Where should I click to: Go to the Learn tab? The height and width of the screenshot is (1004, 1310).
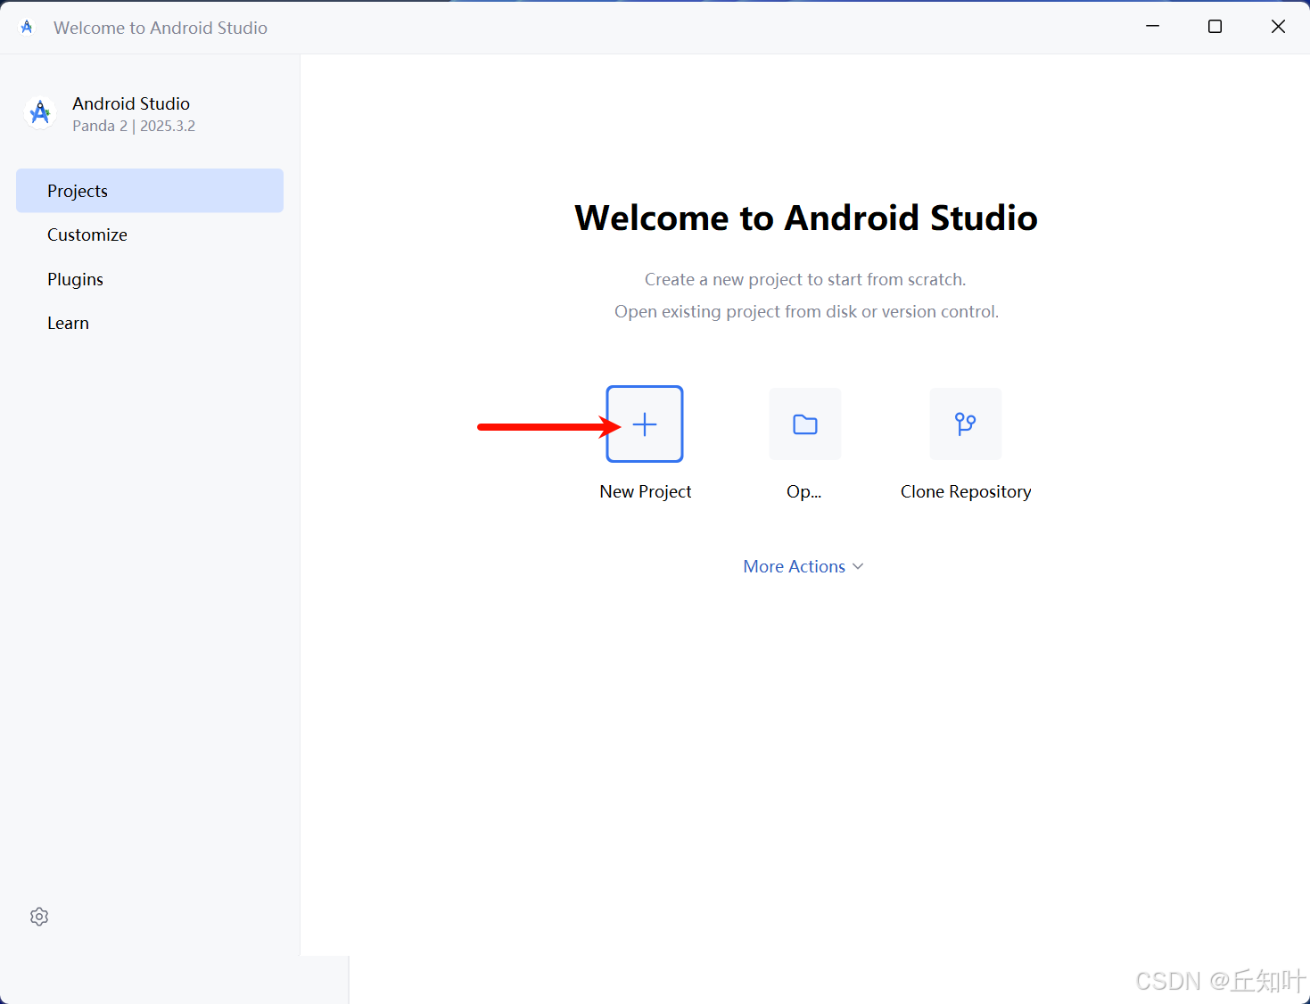150,323
